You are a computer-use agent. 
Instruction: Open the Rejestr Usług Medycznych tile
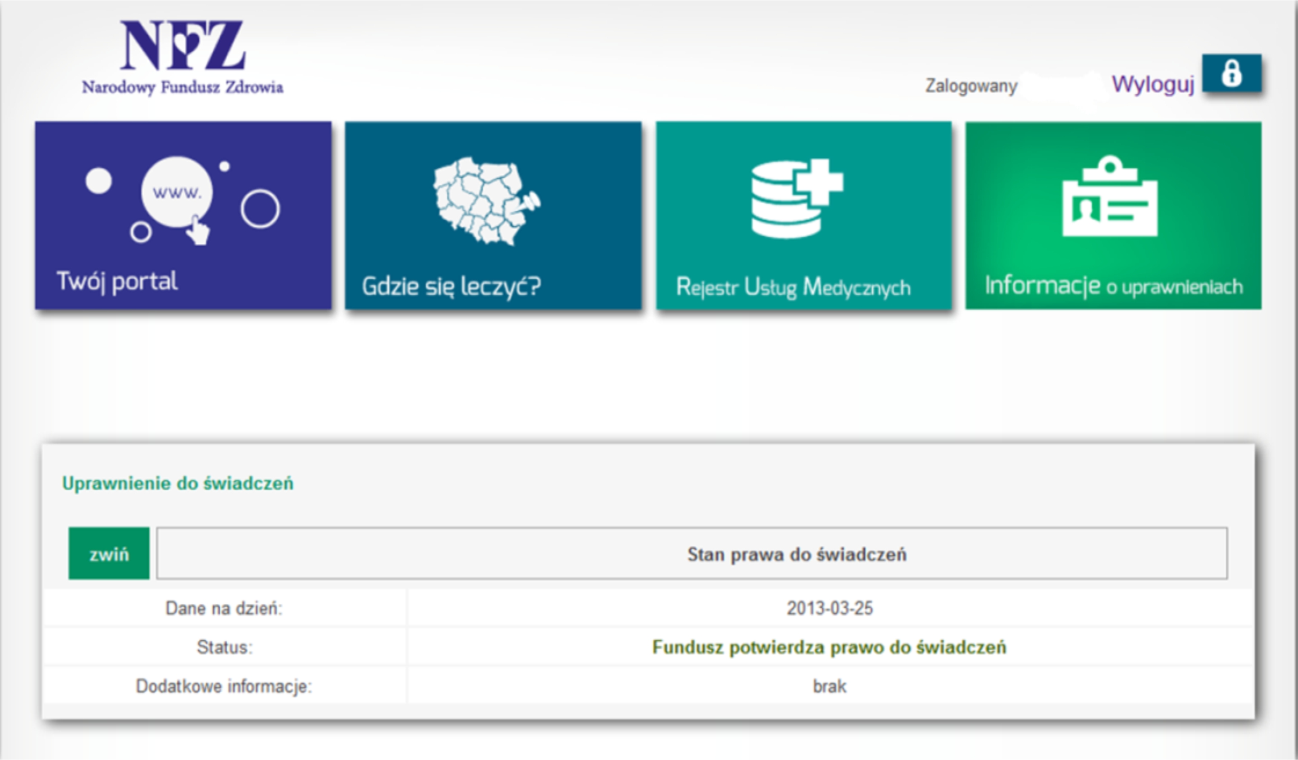point(803,215)
